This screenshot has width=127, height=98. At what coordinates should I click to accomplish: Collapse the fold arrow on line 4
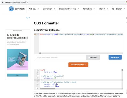point(39,76)
